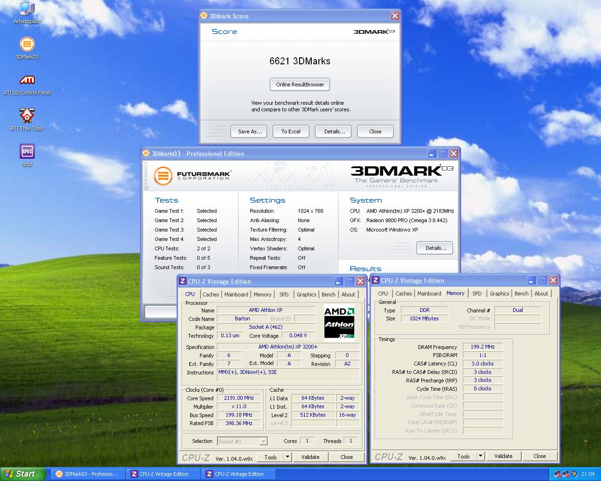
Task: Click the left CPU-Z window title icon
Action: pyautogui.click(x=183, y=281)
